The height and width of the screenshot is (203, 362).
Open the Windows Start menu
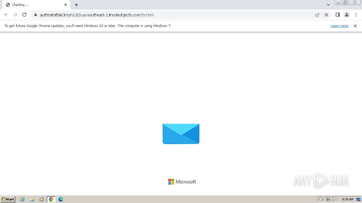(x=8, y=199)
